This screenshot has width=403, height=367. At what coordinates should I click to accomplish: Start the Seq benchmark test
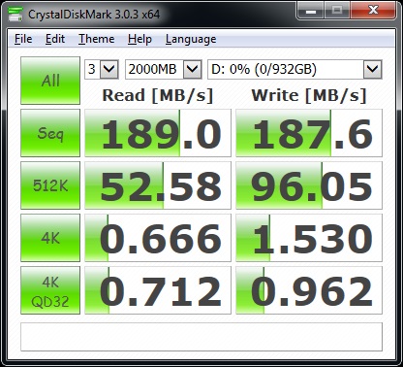click(50, 133)
